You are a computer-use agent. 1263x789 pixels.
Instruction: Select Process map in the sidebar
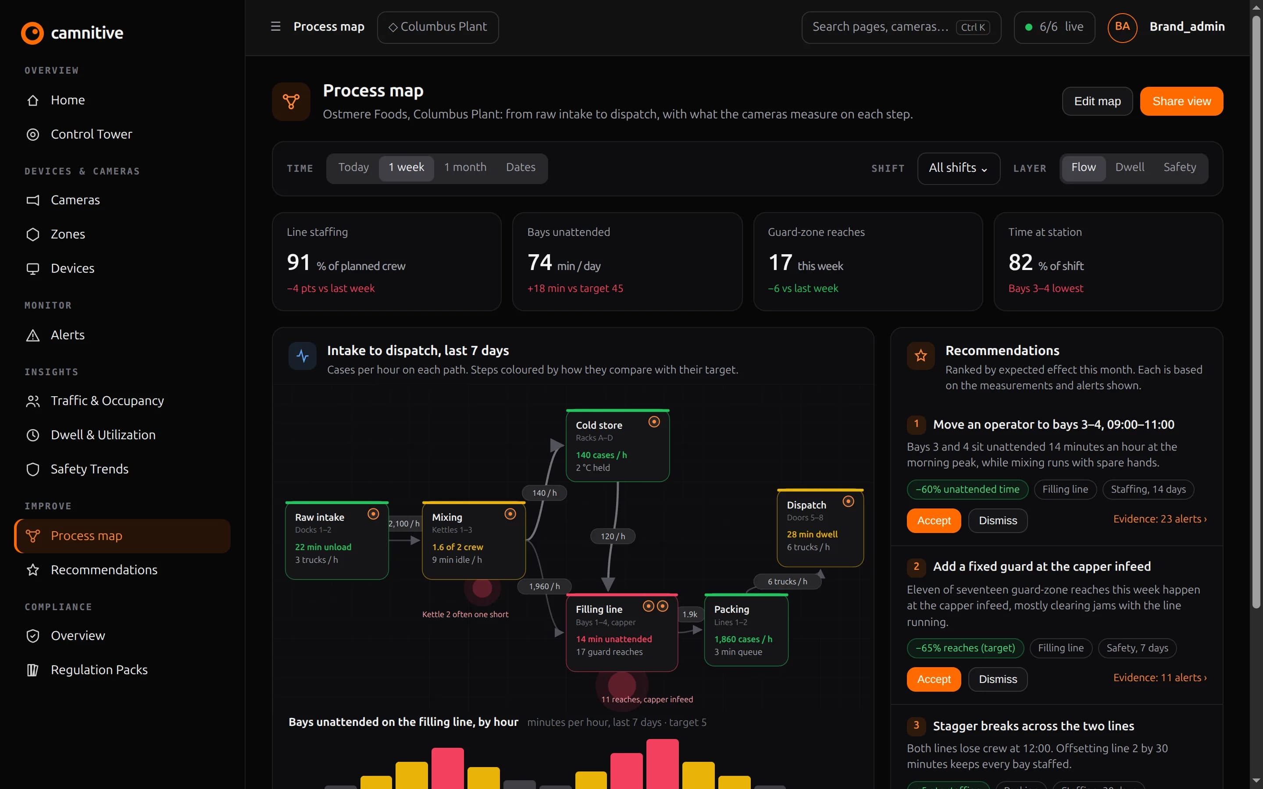[x=122, y=536]
